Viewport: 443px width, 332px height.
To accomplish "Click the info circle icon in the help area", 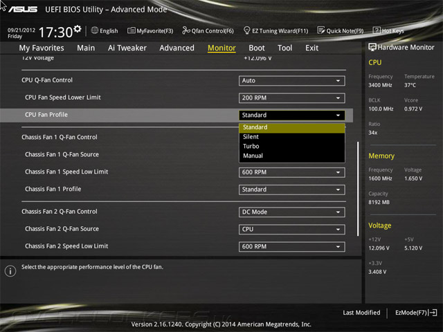I will [10, 271].
